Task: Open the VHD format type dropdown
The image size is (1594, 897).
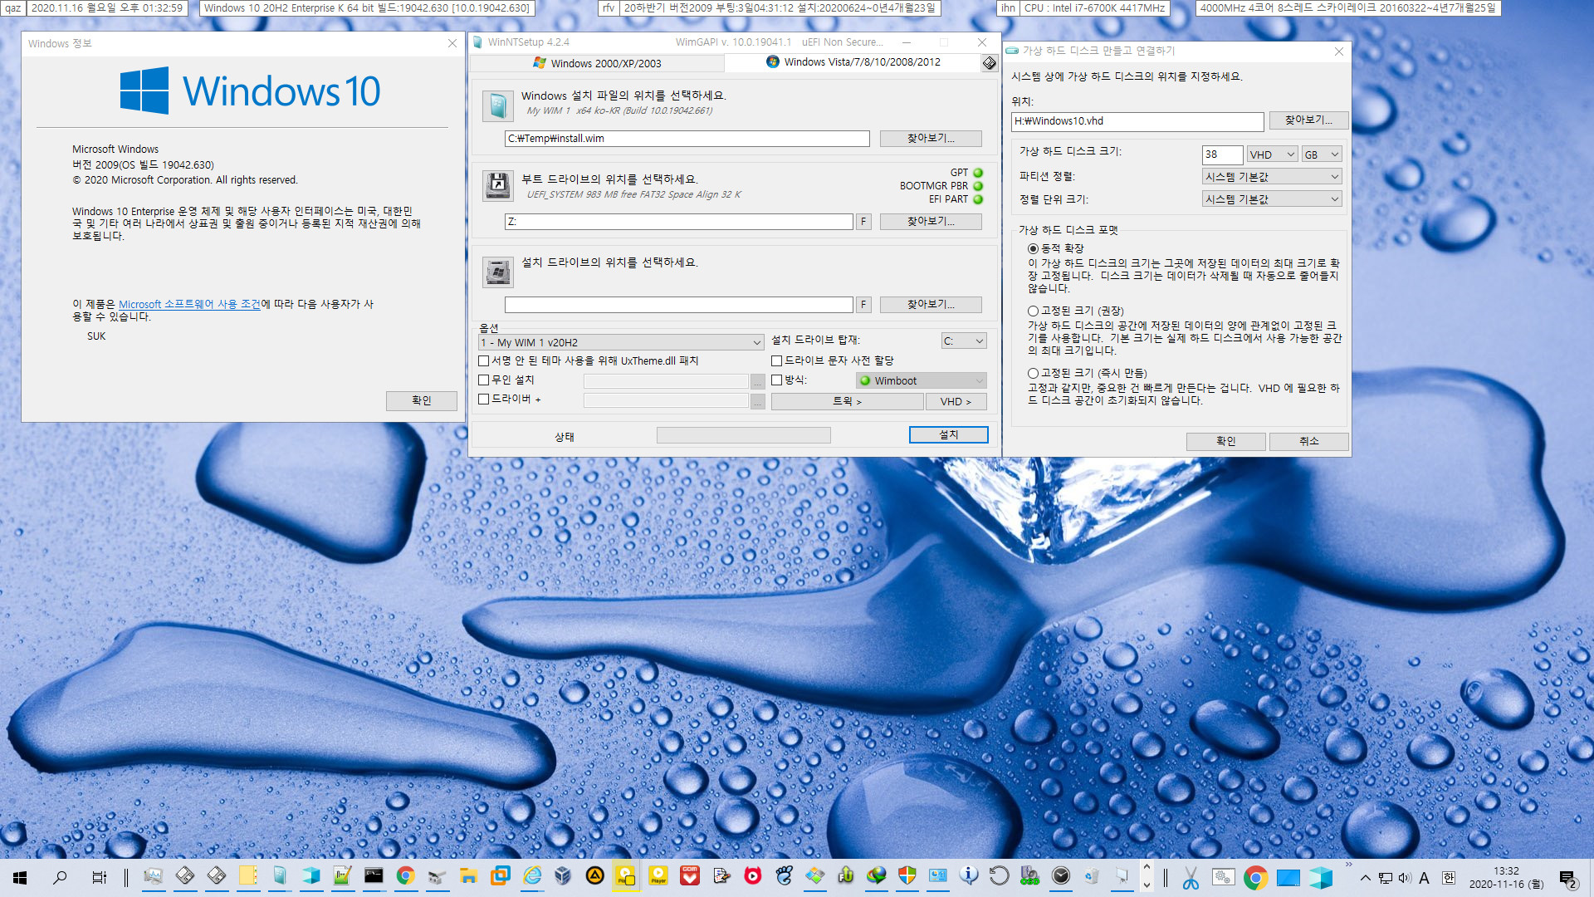Action: (1272, 154)
